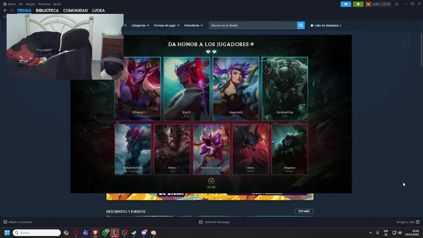Select enemy ShikammaruQiio Trundle card
The image size is (423, 238).
click(133, 149)
